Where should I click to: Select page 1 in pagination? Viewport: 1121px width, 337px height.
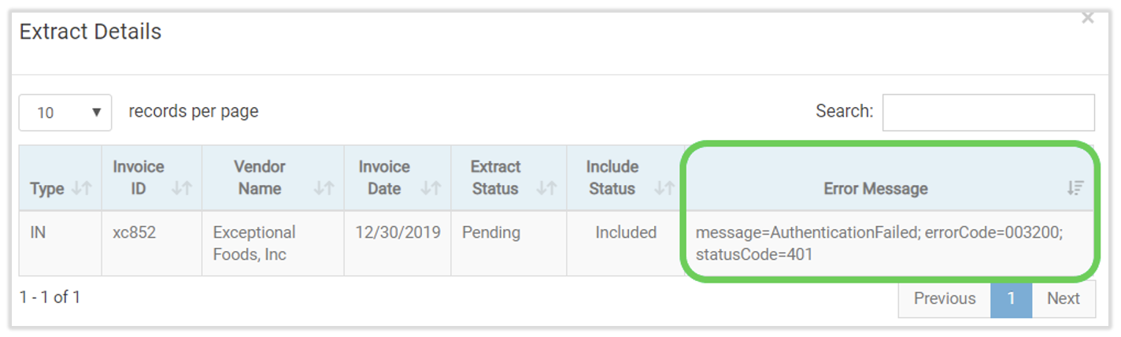click(x=1010, y=299)
